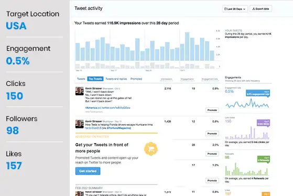The width and height of the screenshot is (293, 196).
Task: Click the 1,439 impressions value
Action: (x=168, y=122)
